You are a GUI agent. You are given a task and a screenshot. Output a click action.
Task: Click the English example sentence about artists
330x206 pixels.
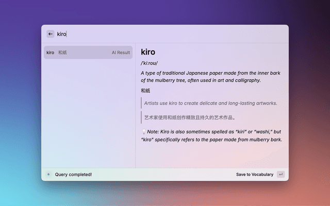(210, 103)
